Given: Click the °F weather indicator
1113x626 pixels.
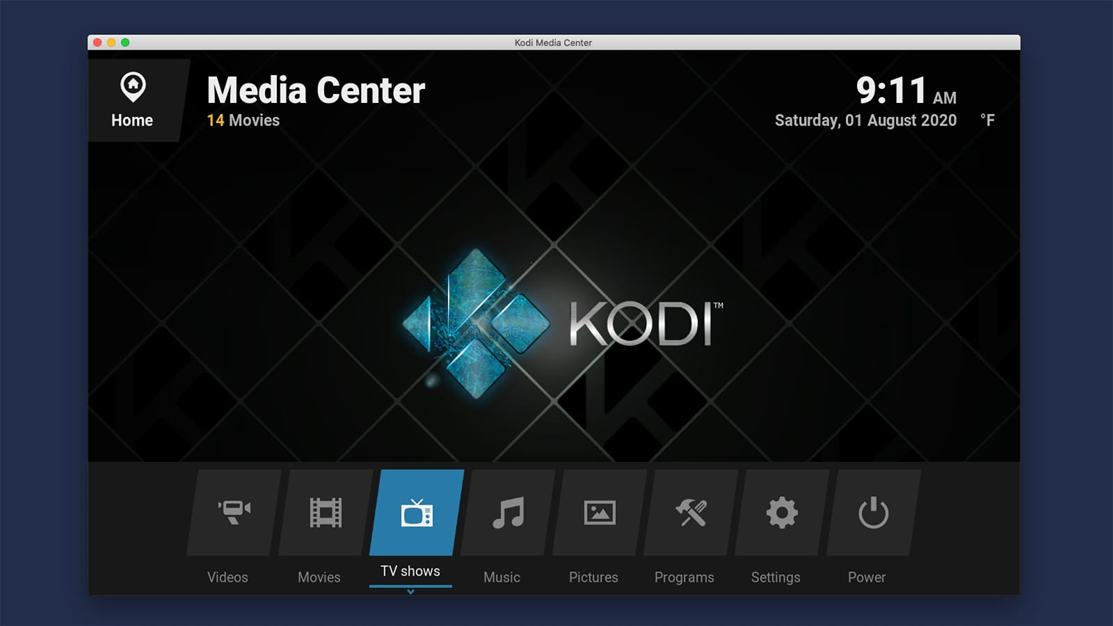Looking at the screenshot, I should coord(988,120).
